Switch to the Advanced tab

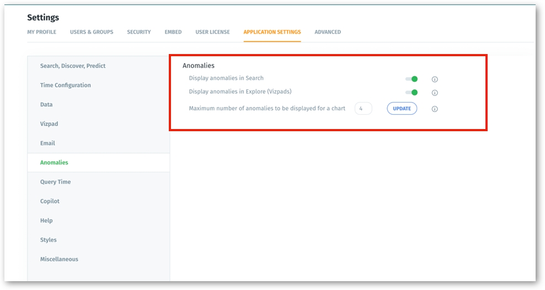[328, 32]
